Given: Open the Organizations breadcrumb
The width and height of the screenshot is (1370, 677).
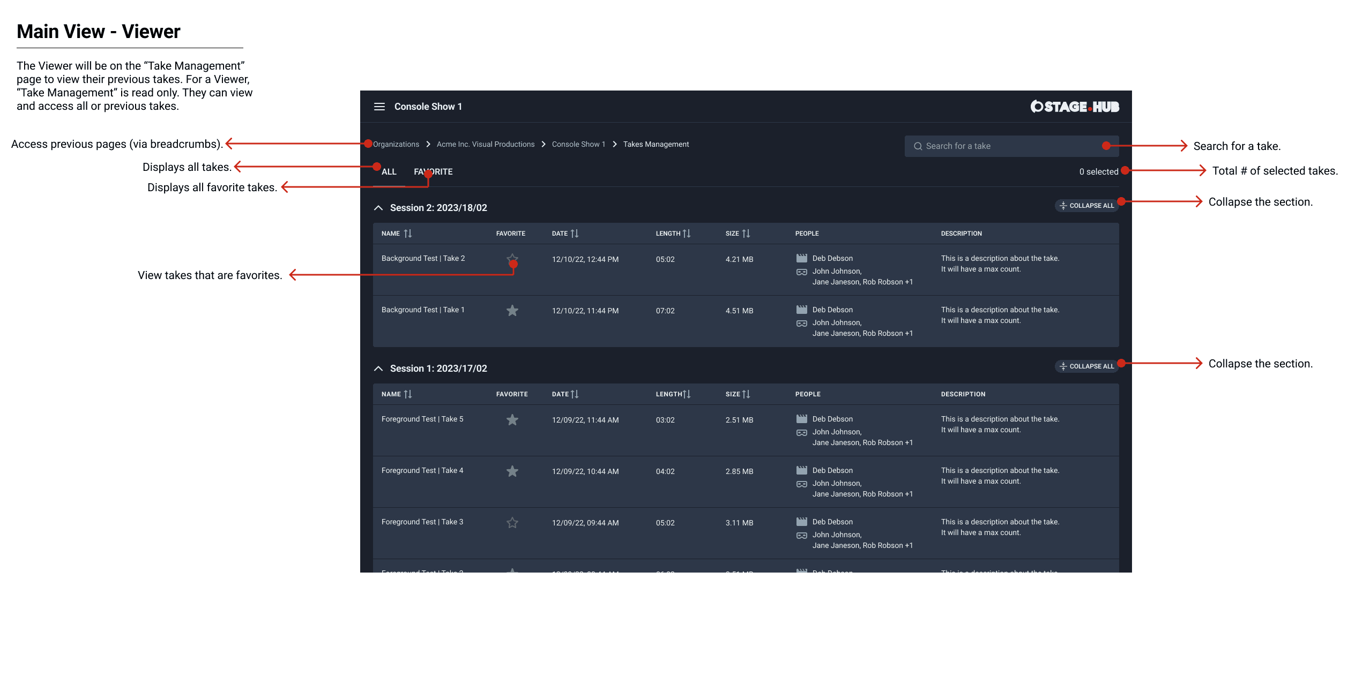Looking at the screenshot, I should coord(396,144).
